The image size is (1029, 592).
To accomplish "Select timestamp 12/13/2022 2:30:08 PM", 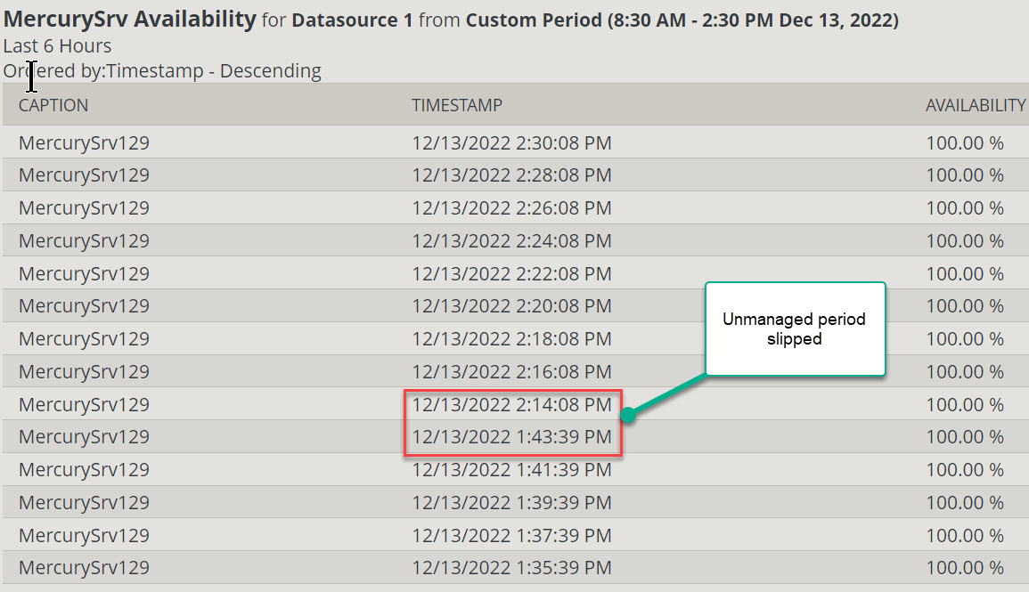I will pos(512,143).
